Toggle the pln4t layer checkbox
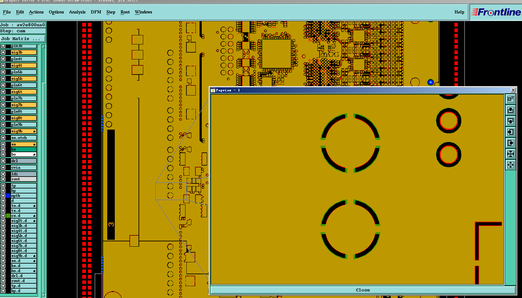This screenshot has width=522, height=298. [x=3, y=59]
